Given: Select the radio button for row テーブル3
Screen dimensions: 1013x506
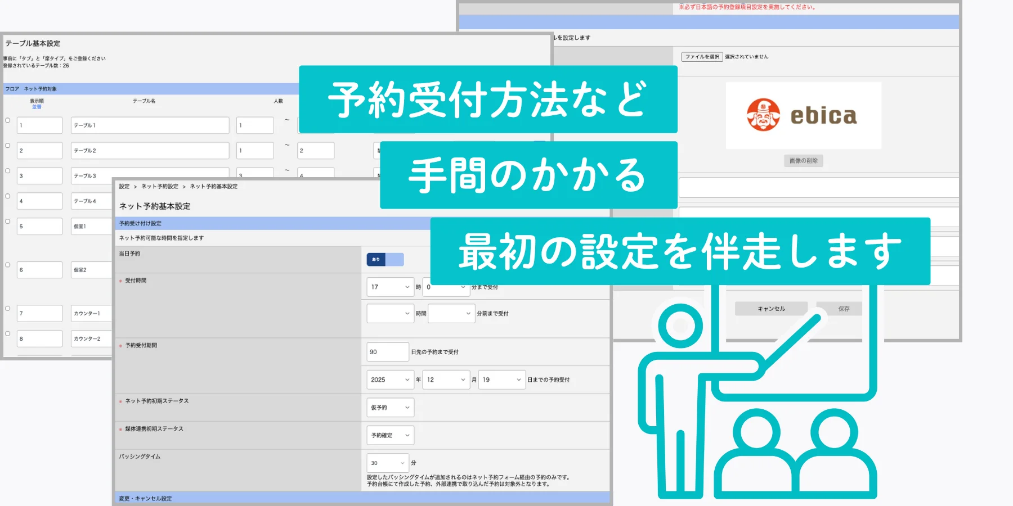Looking at the screenshot, I should point(8,171).
